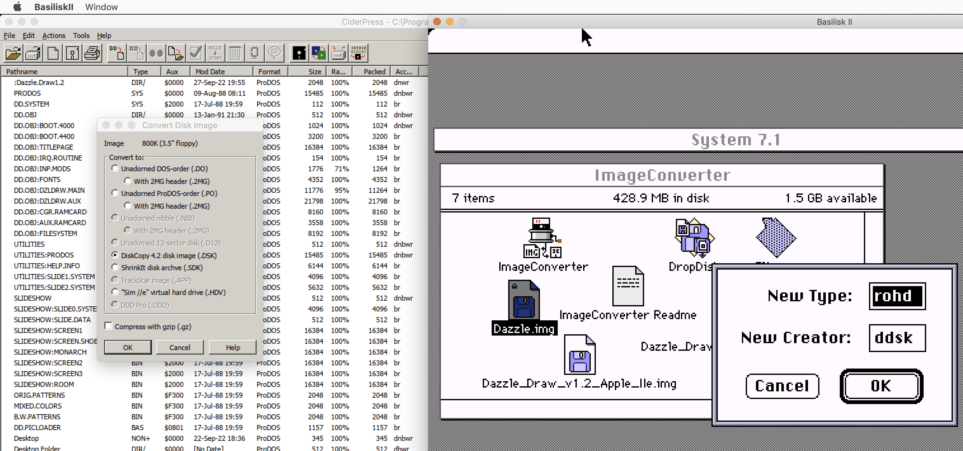The width and height of the screenshot is (963, 451).
Task: Open the CiderPress File menu
Action: tap(9, 36)
